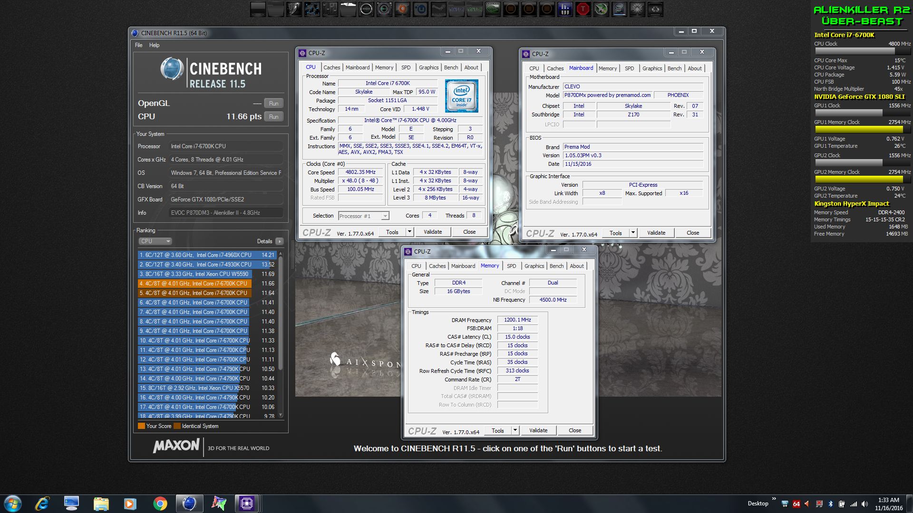This screenshot has width=913, height=513.
Task: Click the Desktop toolbar label in taskbar
Action: point(758,503)
